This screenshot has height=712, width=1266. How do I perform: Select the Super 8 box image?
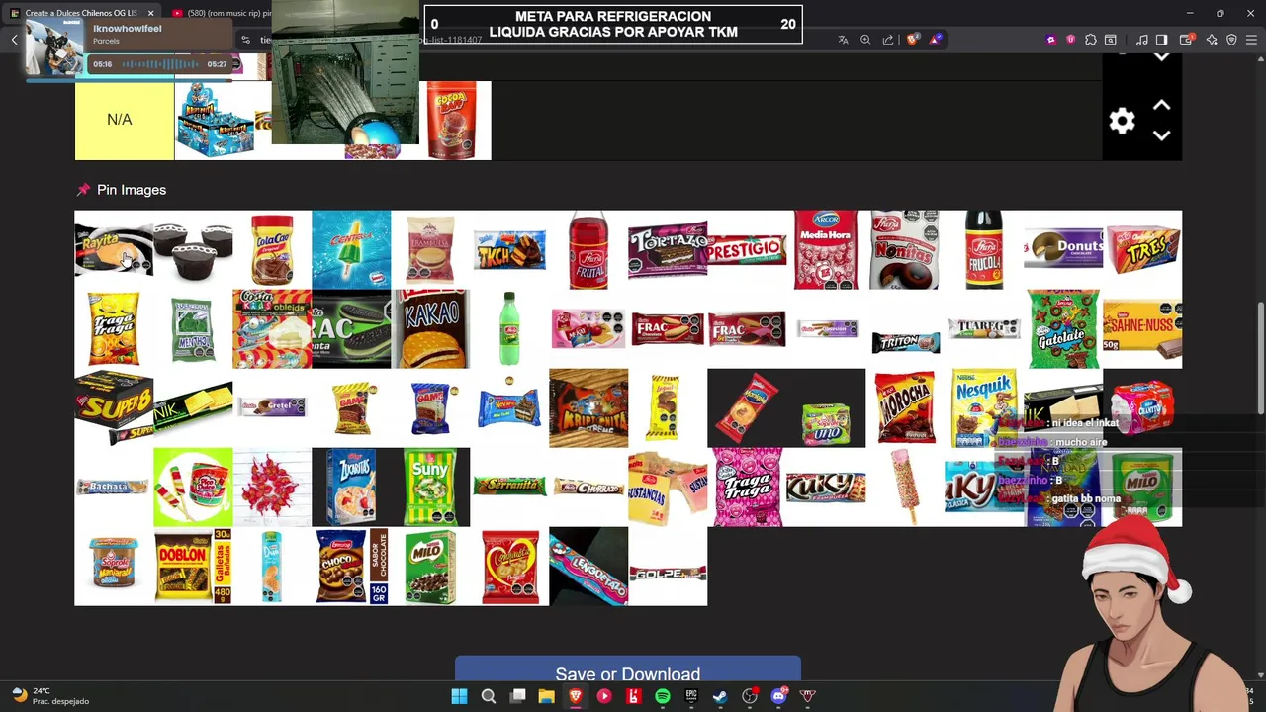coord(114,407)
